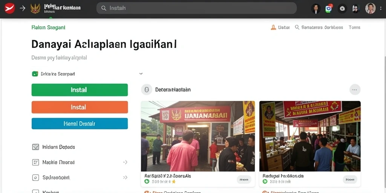Expand the chevron dropdown right of 'Drkarke Searpart'

pyautogui.click(x=141, y=74)
